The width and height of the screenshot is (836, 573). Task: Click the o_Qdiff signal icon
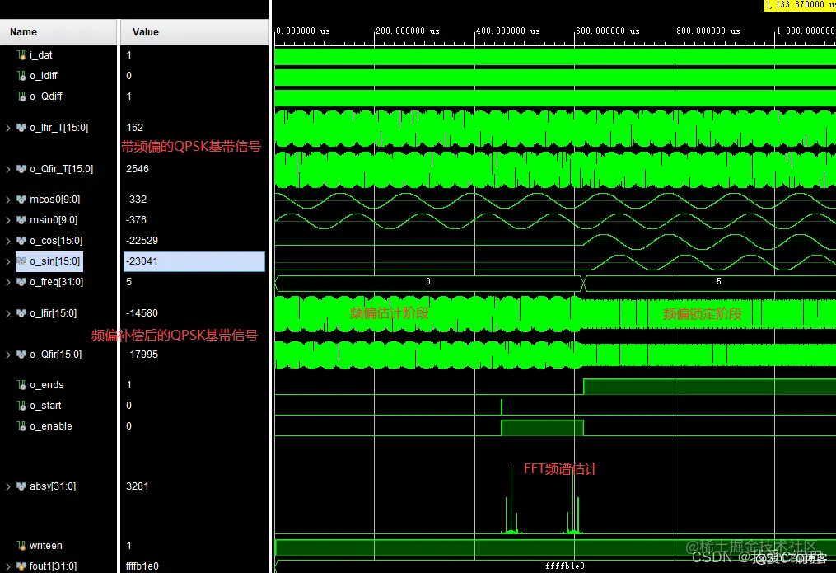(21, 96)
